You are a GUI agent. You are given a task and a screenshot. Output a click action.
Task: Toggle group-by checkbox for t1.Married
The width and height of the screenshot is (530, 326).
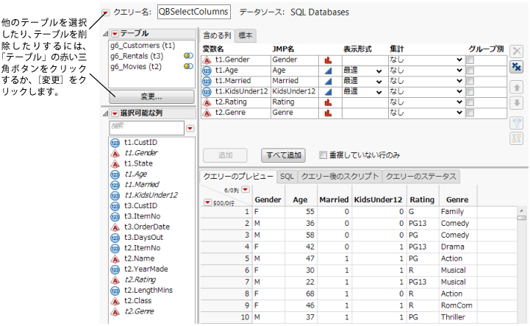(470, 81)
